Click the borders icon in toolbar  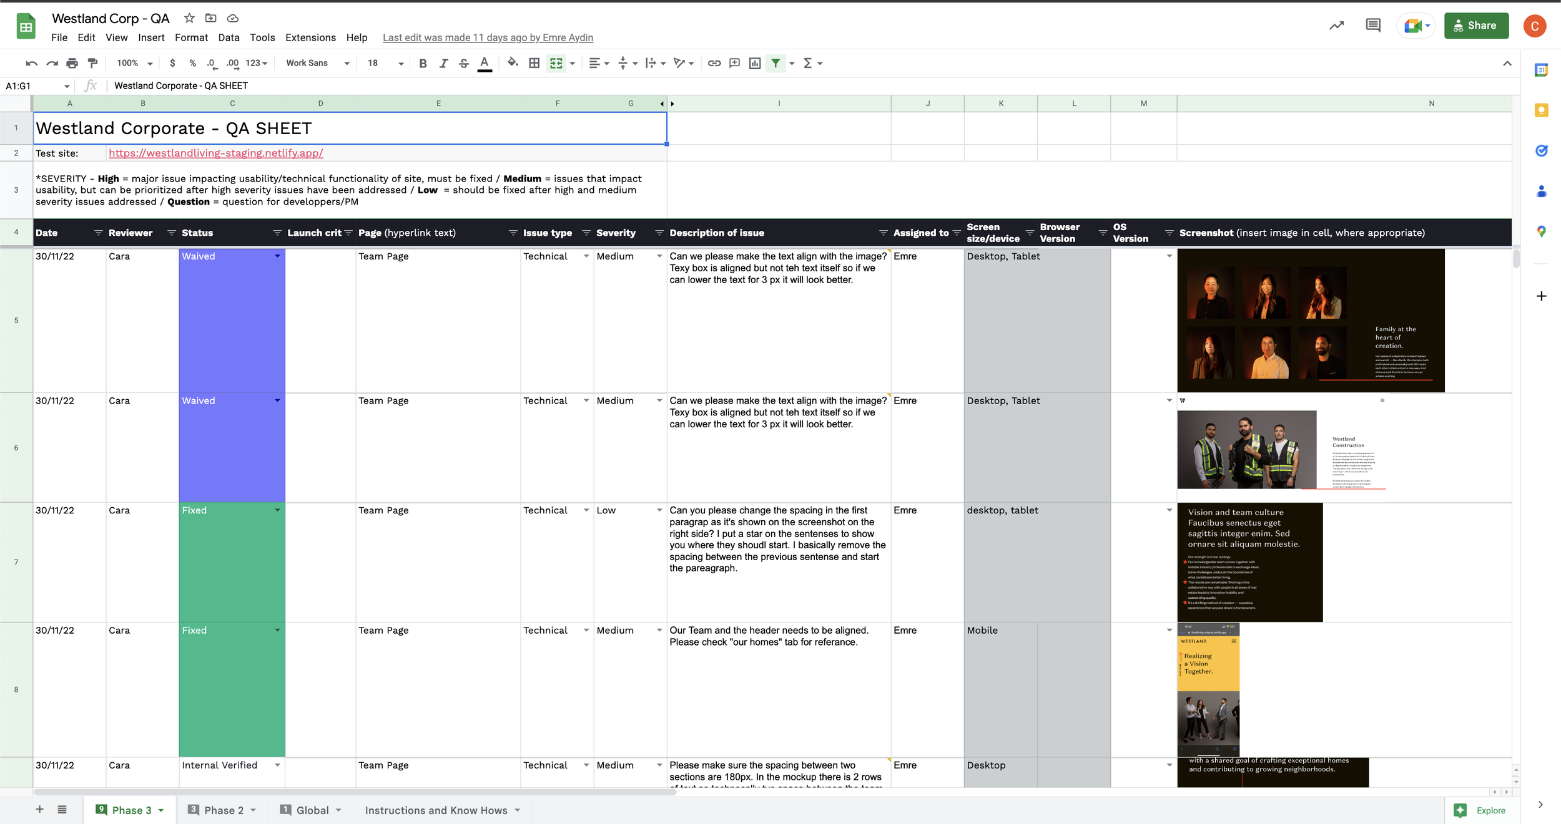click(534, 63)
